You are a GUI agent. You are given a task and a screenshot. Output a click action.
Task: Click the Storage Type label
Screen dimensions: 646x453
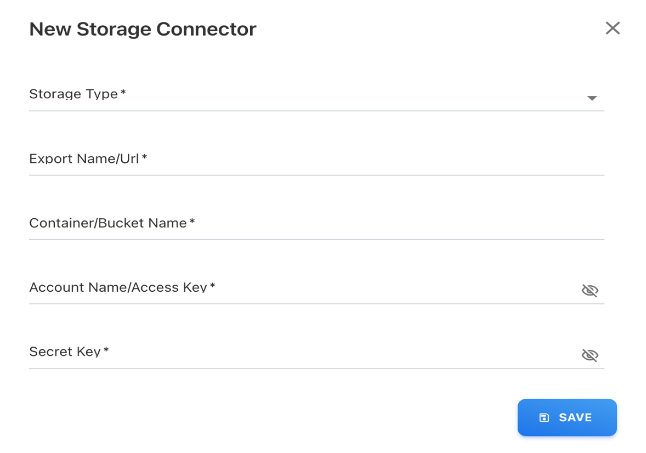pos(73,94)
